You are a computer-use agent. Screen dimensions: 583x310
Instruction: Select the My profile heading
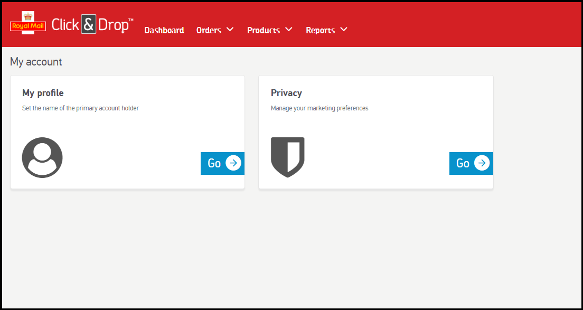(x=43, y=93)
